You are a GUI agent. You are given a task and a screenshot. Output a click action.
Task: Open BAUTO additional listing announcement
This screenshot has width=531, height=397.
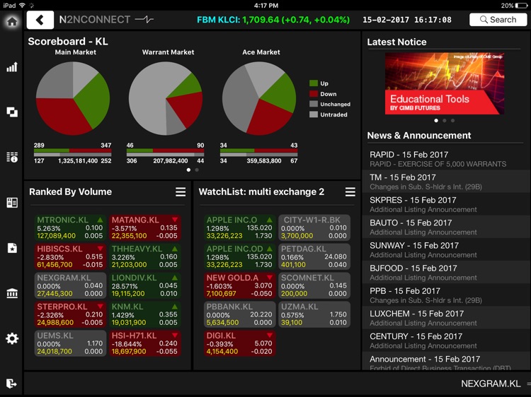pyautogui.click(x=446, y=227)
